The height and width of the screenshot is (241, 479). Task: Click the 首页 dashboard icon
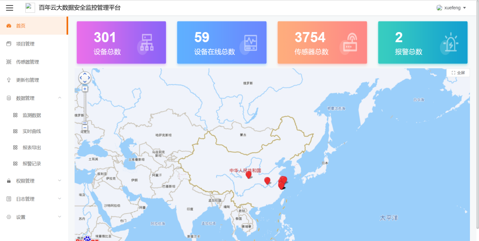pos(9,26)
